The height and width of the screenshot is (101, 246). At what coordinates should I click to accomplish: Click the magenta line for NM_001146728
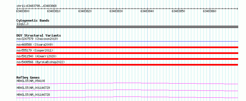[x=127, y=97]
